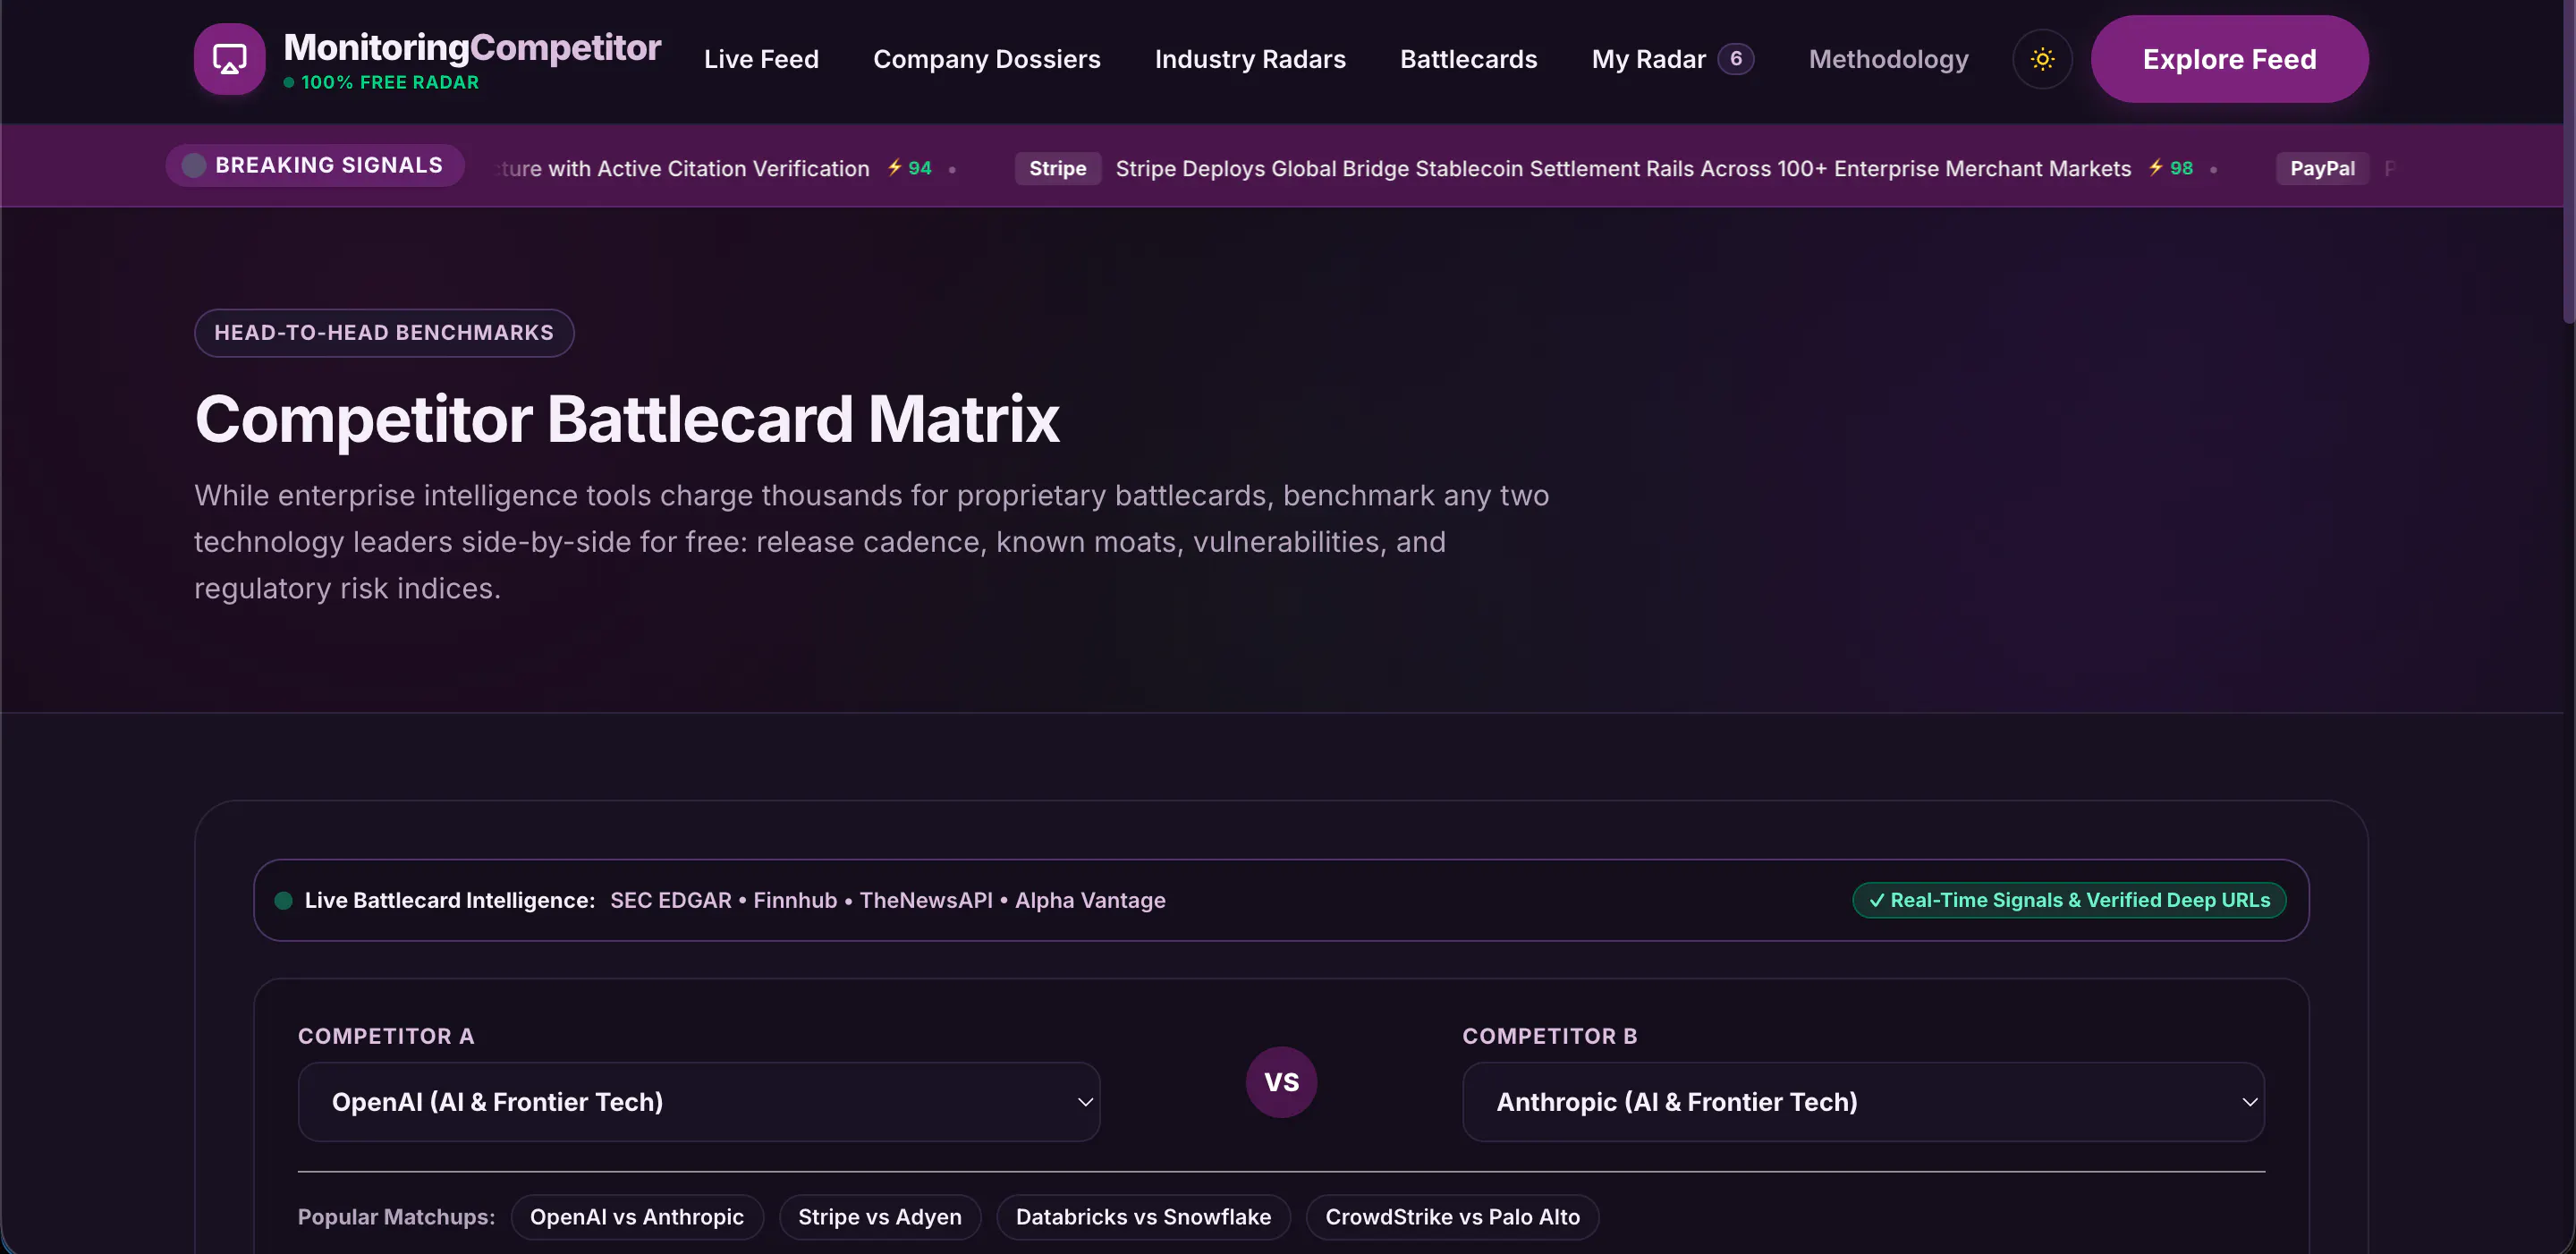Click the VS circle between competitors

[x=1281, y=1082]
